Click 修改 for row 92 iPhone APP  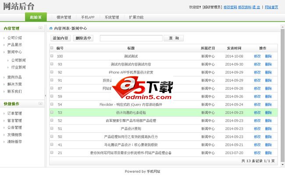click(257, 72)
